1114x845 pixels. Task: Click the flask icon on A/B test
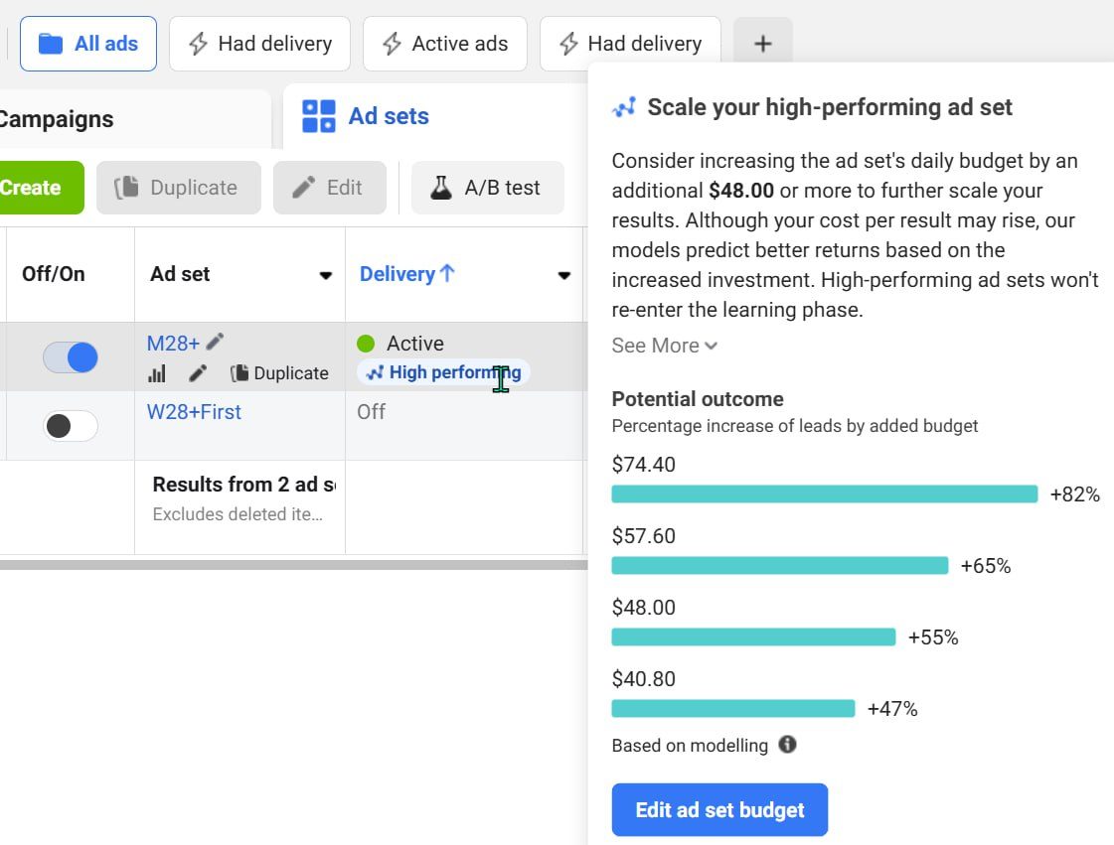440,189
